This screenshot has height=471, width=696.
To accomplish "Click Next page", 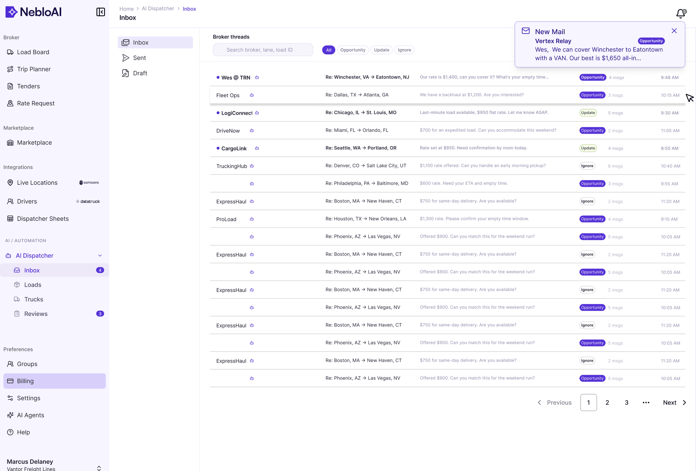I will point(674,403).
